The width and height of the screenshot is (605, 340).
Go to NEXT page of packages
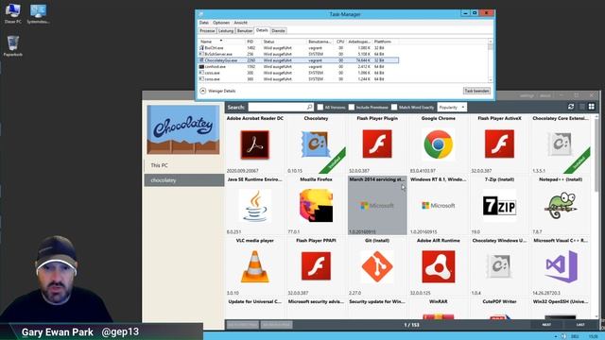click(x=546, y=325)
